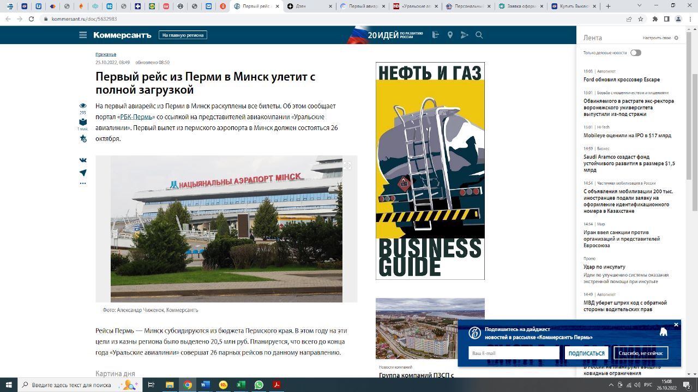Follow the РБК-Пермь link
The height and width of the screenshot is (392, 698).
click(136, 117)
